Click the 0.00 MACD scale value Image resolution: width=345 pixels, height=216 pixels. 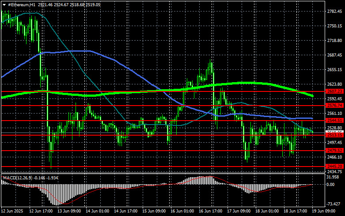(x=331, y=185)
